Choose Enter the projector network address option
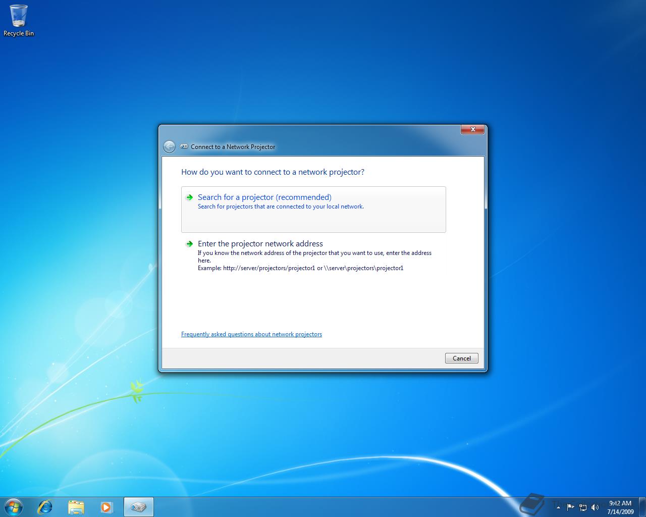The image size is (646, 517). [313, 255]
